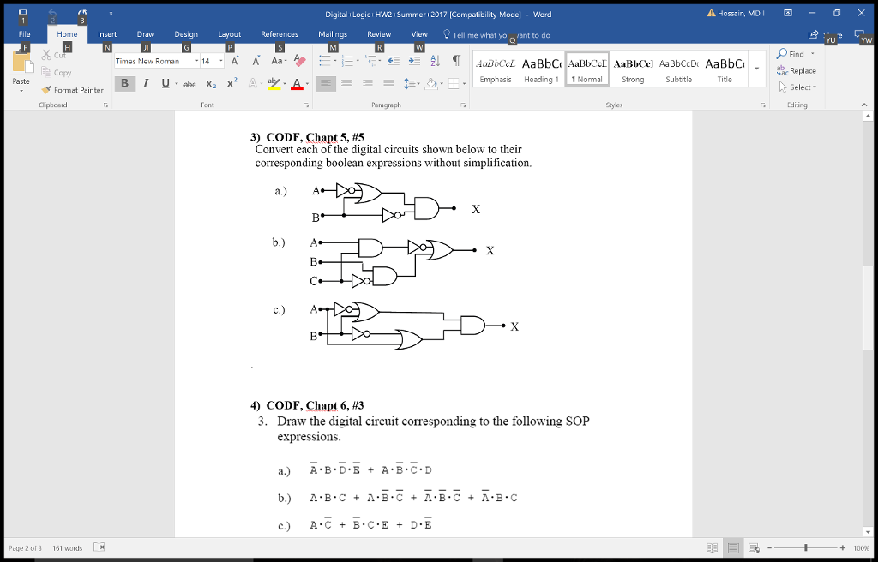878x562 pixels.
Task: Decrease paragraph indent
Action: (393, 61)
